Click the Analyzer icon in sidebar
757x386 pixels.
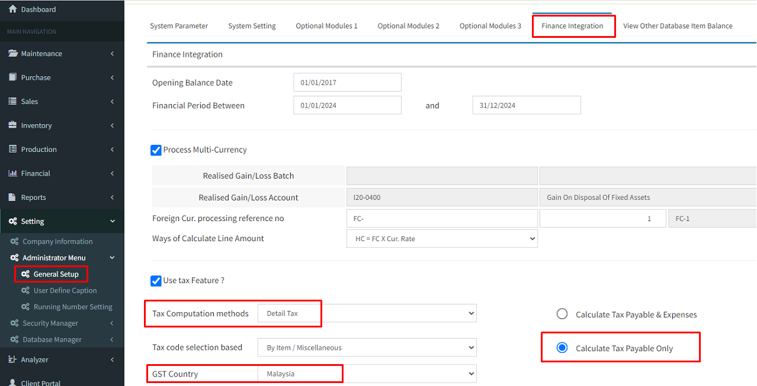pyautogui.click(x=12, y=359)
